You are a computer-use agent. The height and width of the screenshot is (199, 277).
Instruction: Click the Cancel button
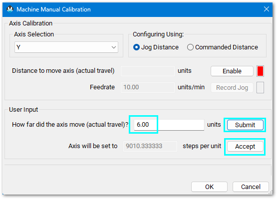[x=251, y=187]
